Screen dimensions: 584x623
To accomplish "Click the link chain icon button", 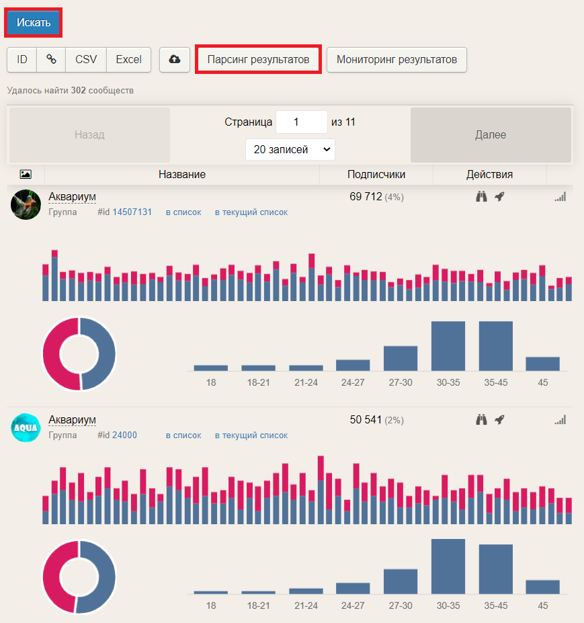I will [x=51, y=59].
